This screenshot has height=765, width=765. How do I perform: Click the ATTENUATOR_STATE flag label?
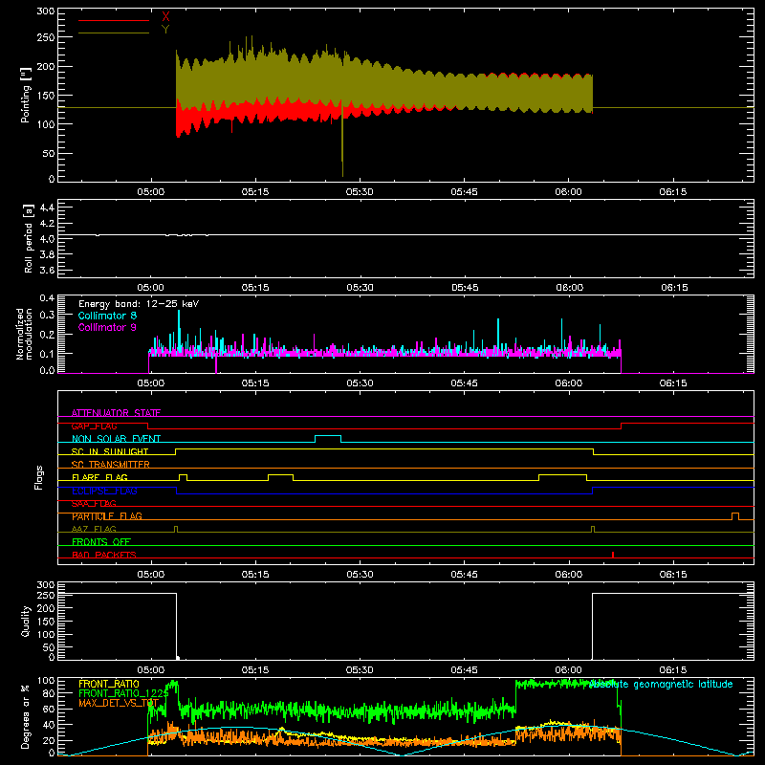(x=116, y=413)
